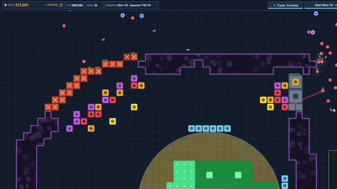Select the yellow tower below the right cluster's orange tower
This screenshot has height=189, width=337.
(270, 107)
